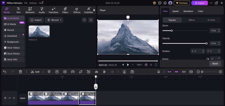This screenshot has width=225, height=106.
Task: Open Stock Photos
Action: tap(13, 54)
